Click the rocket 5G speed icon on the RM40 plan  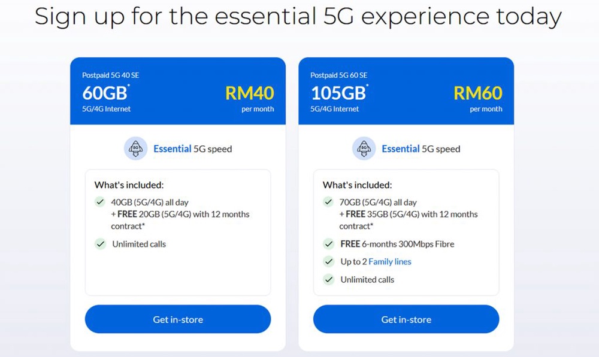(x=135, y=148)
